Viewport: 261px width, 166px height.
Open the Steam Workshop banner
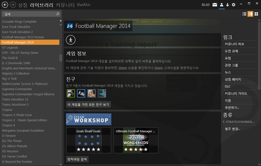89,119
